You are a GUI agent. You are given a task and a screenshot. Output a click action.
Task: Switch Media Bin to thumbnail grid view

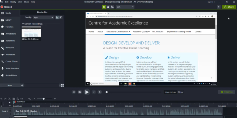tap(62, 85)
